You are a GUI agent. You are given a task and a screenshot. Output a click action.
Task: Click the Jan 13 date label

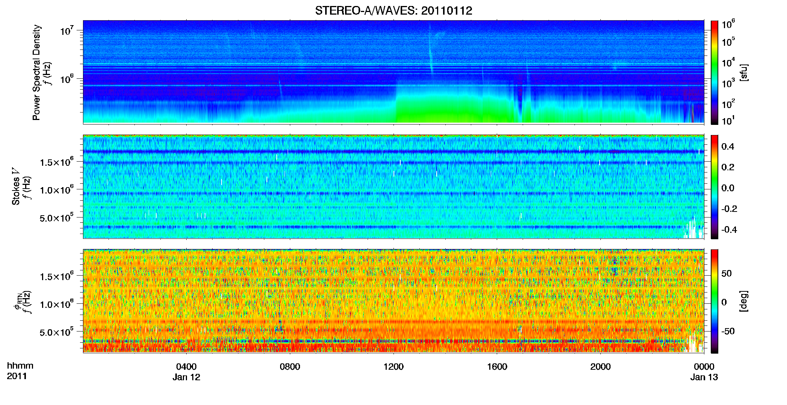click(704, 377)
